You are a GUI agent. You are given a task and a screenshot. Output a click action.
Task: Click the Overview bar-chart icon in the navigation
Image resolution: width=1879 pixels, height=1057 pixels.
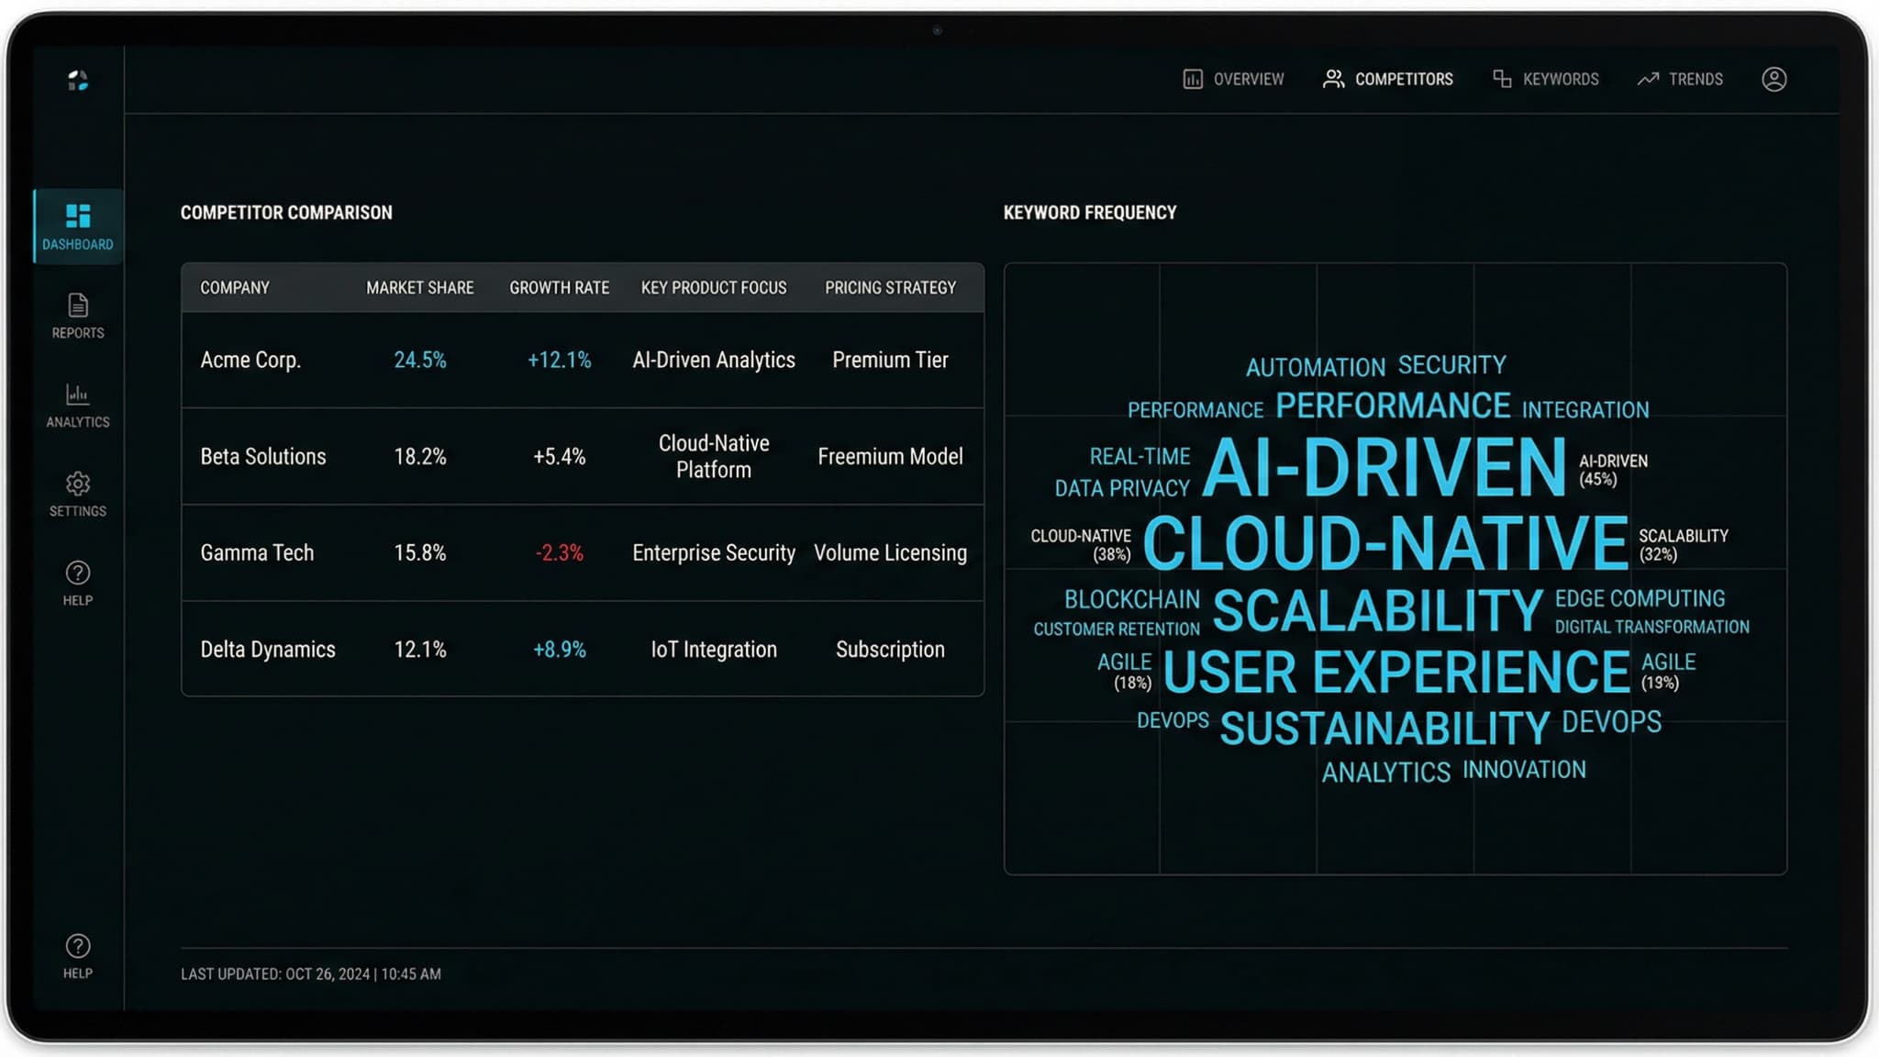(x=1192, y=79)
